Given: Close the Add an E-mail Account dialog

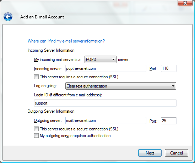Looking at the screenshot, I should pos(185,3).
